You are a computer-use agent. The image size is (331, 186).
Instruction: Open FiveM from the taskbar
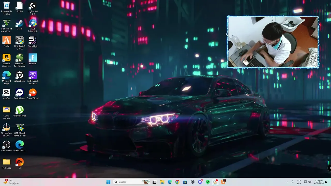coord(223,182)
